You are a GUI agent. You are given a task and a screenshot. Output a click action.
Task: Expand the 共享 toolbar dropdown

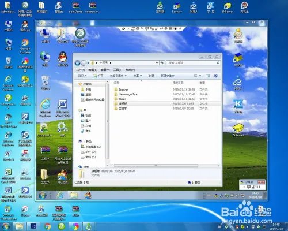click(138, 76)
